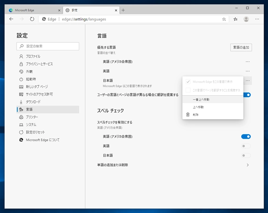Click the address bar URL text
This screenshot has height=213, width=268.
pyautogui.click(x=84, y=19)
